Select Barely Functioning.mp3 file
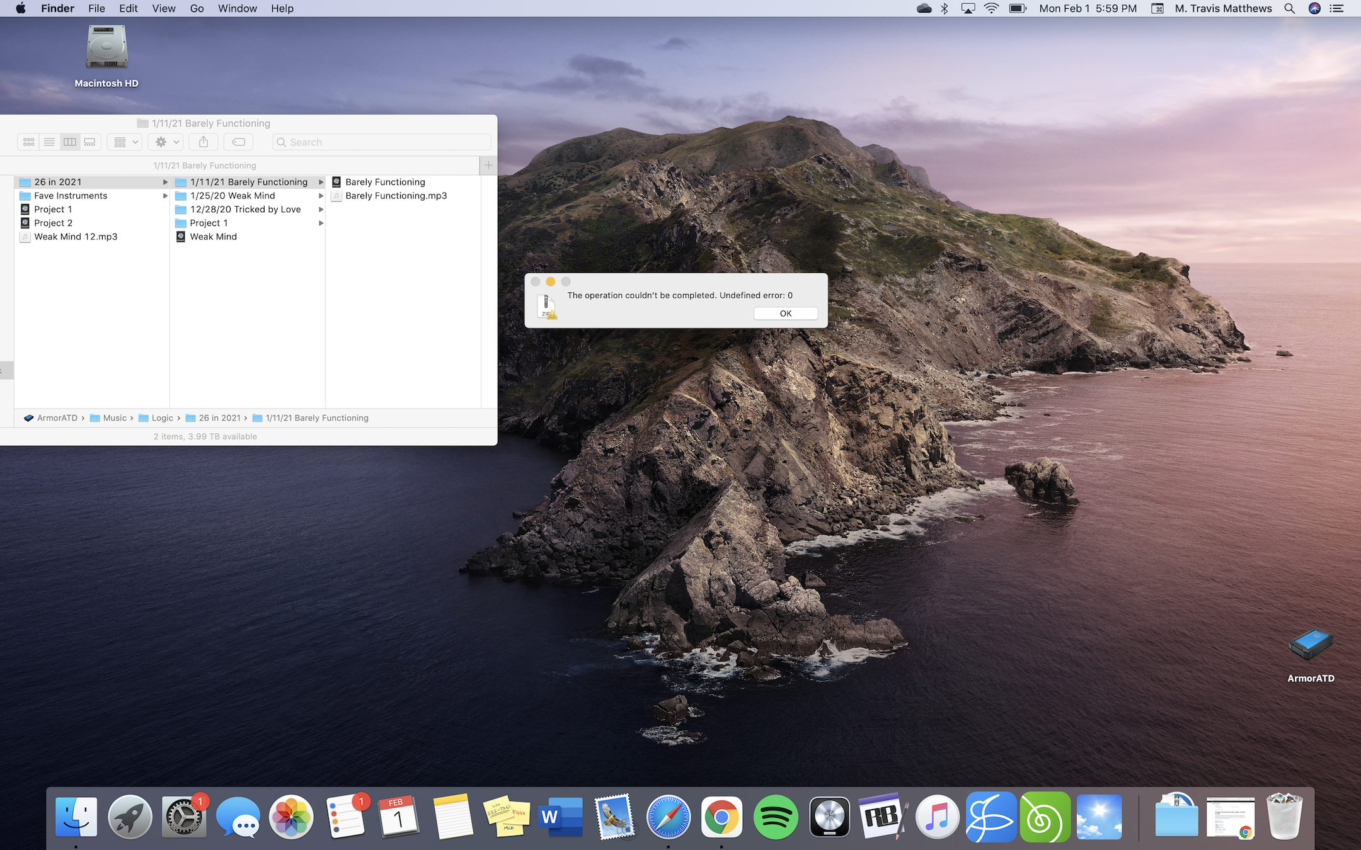 (x=396, y=196)
